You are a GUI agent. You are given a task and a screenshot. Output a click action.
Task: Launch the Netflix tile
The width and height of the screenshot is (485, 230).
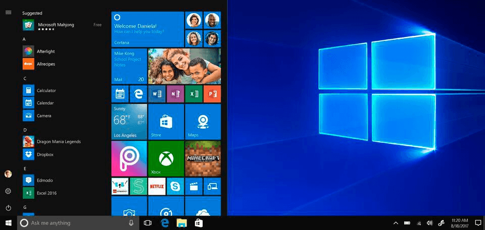click(x=157, y=187)
